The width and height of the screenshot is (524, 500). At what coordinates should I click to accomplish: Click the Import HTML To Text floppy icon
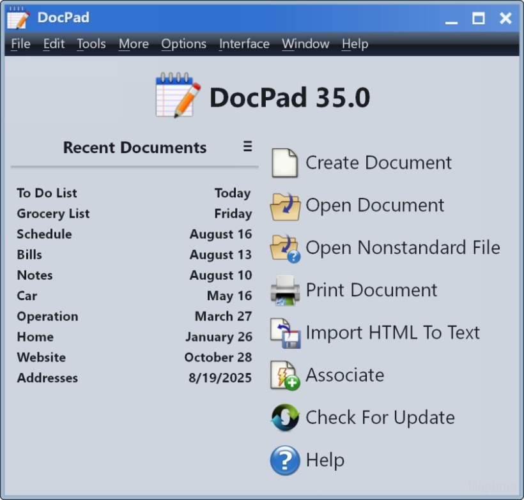[285, 333]
